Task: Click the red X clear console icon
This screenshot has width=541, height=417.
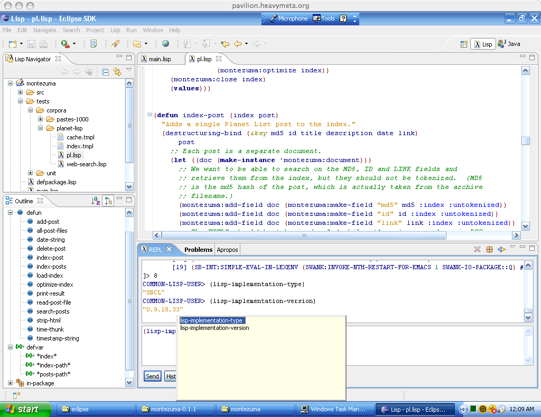Action: click(477, 249)
